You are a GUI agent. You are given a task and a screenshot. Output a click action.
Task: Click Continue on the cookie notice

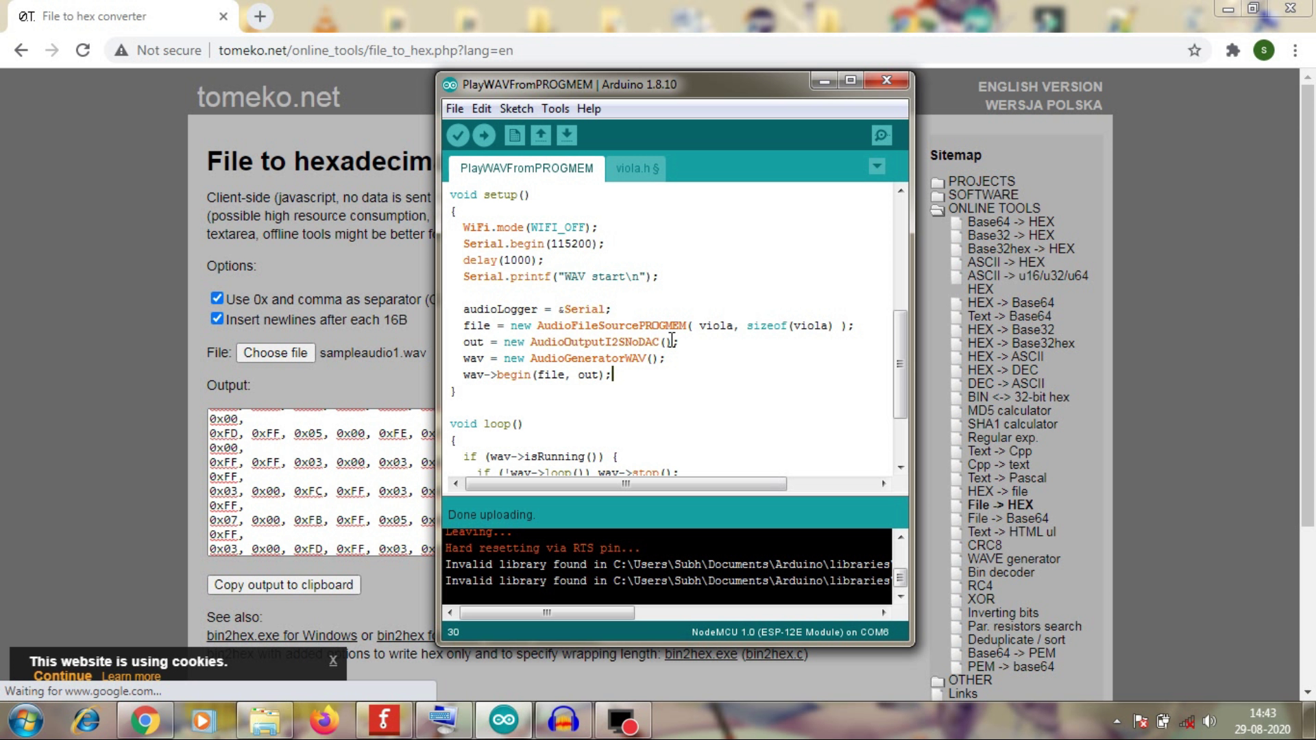(62, 676)
